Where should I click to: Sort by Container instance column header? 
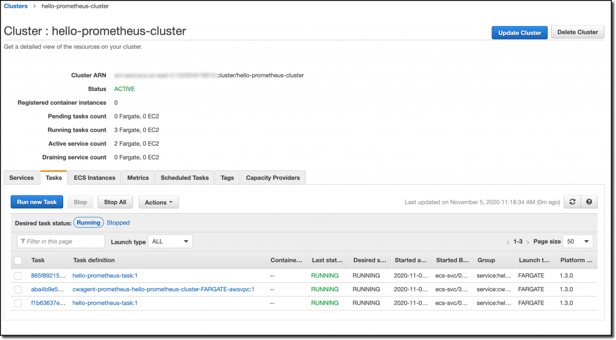click(x=286, y=260)
